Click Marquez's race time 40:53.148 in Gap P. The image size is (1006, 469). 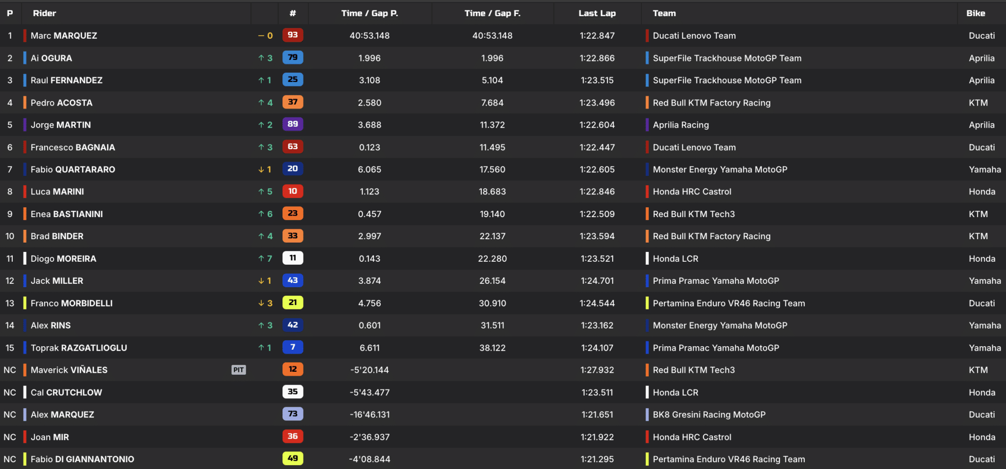click(369, 35)
